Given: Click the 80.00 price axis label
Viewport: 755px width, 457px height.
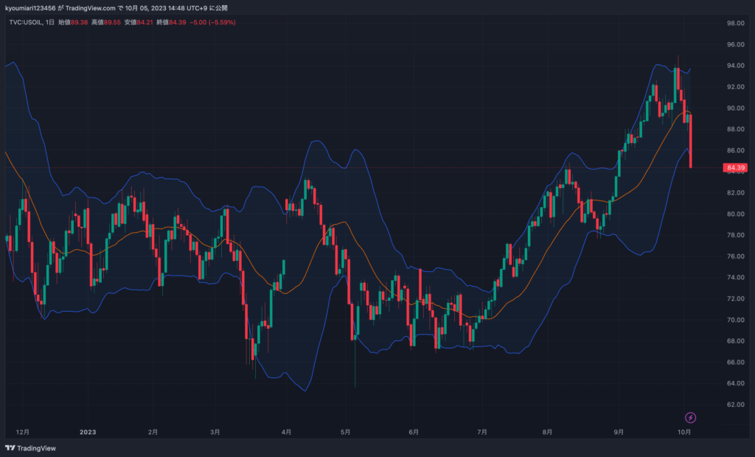Looking at the screenshot, I should tap(735, 214).
